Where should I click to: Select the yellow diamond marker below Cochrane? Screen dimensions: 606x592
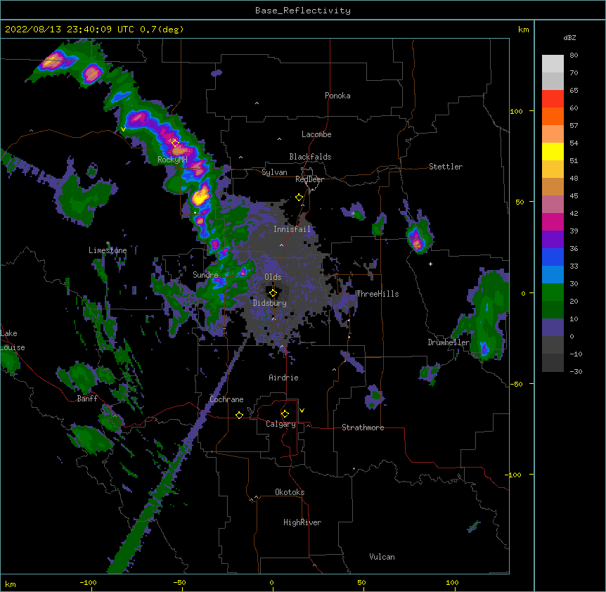pos(239,415)
